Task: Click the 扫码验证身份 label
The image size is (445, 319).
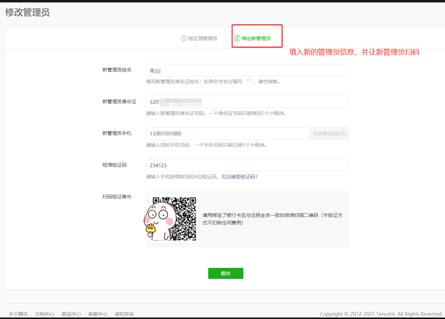Action: coord(117,197)
